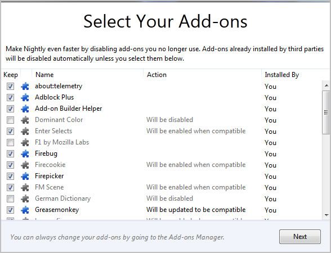This screenshot has height=253, width=331.
Task: Tick the German Dictionary Keep checkbox
Action: pos(10,198)
